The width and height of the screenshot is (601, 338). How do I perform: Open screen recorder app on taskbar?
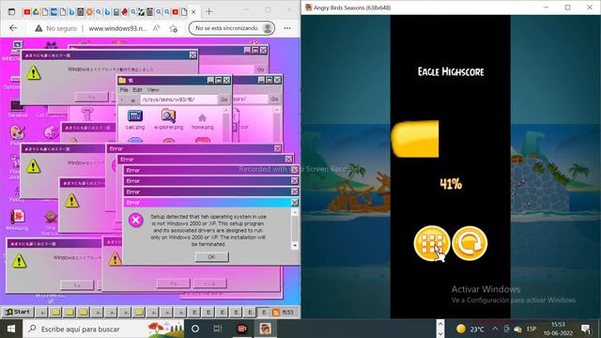coord(242,329)
